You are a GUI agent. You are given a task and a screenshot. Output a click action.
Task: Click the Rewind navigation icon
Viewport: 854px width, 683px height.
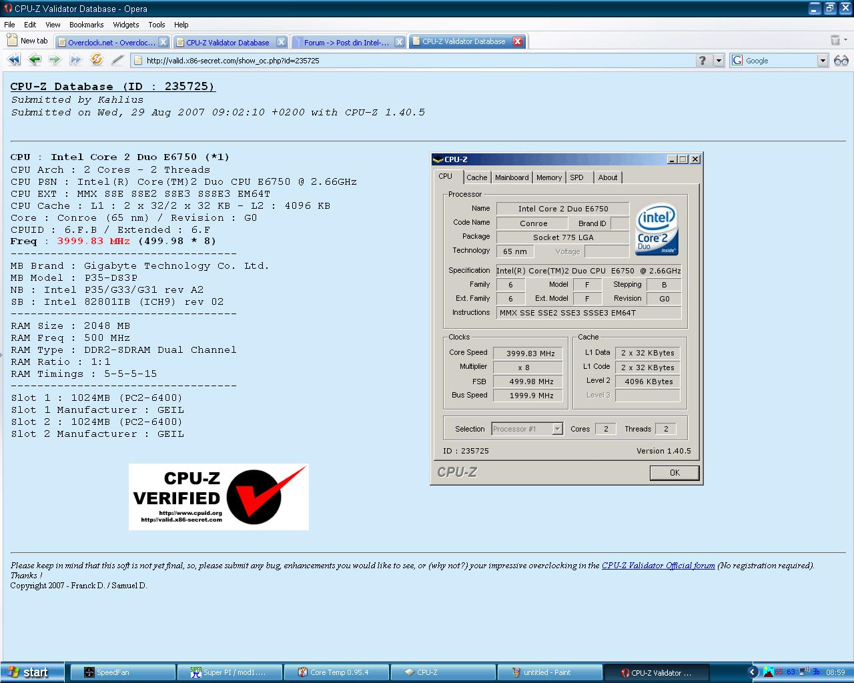[x=14, y=60]
